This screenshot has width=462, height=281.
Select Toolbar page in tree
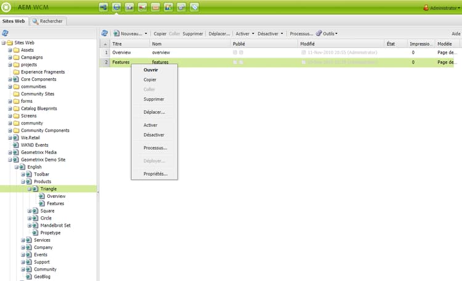[x=41, y=174]
